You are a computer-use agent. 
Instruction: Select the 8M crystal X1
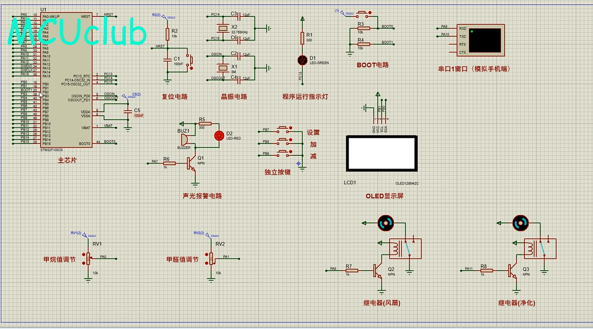tap(223, 68)
